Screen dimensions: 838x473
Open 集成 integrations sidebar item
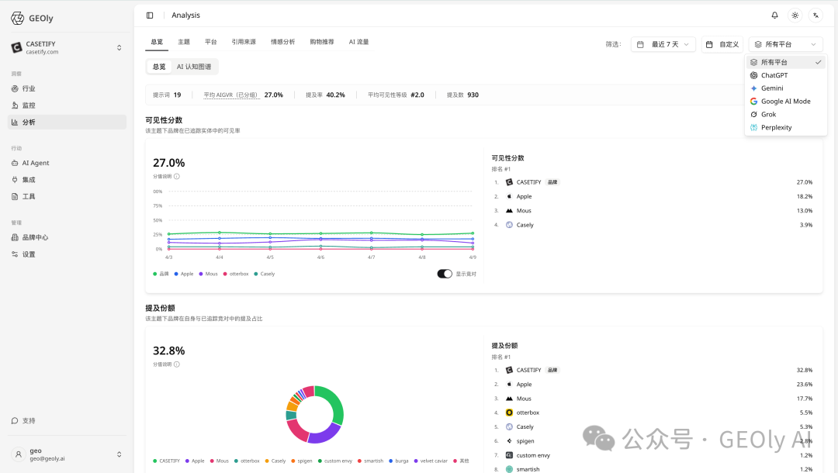point(68,180)
